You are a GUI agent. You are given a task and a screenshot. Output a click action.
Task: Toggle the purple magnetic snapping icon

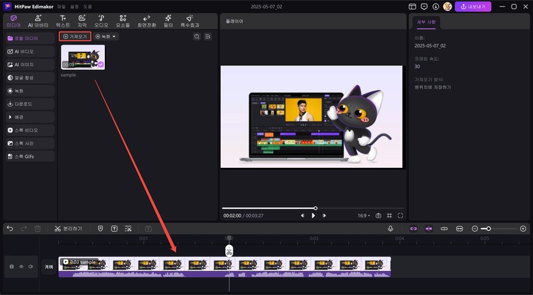pyautogui.click(x=429, y=228)
